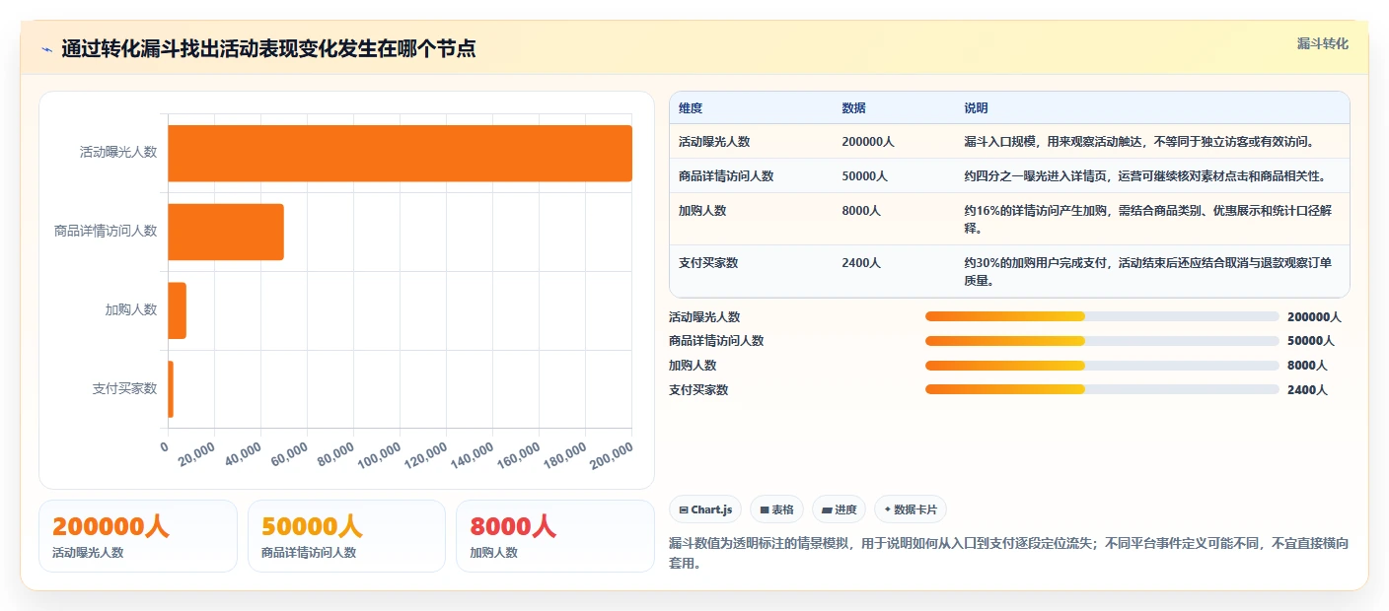
Task: Click the description starting 漏斗入口规模
Action: [x=1138, y=142]
